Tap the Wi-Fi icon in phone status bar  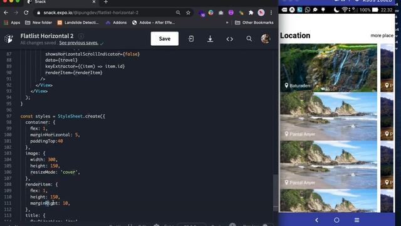(x=345, y=10)
